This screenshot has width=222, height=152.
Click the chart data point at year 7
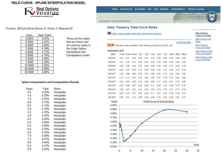[x=135, y=131]
